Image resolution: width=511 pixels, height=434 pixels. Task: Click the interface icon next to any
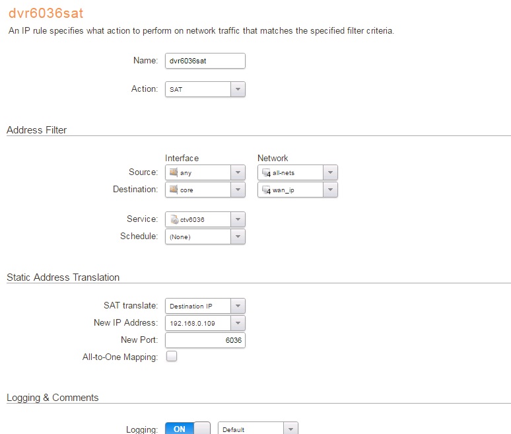[174, 172]
